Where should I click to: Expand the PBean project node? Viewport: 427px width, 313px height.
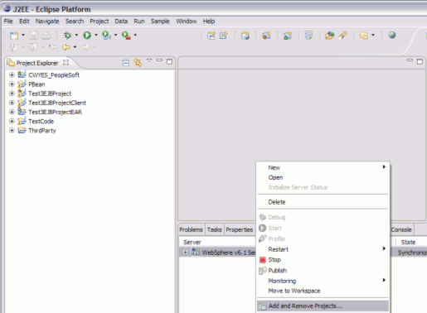click(12, 84)
